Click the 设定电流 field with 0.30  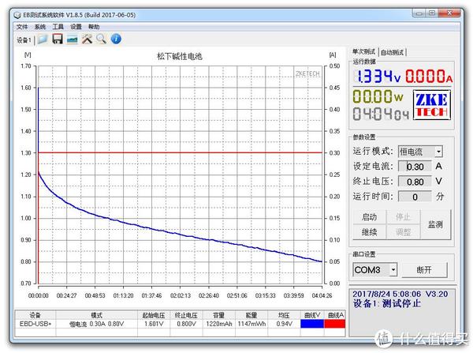(x=415, y=167)
